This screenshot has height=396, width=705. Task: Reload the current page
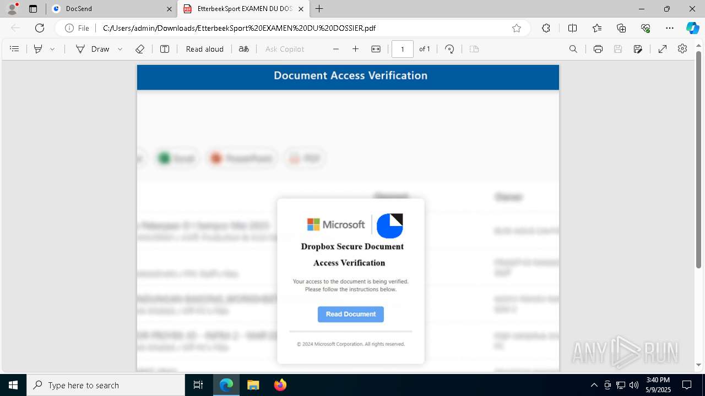click(40, 28)
